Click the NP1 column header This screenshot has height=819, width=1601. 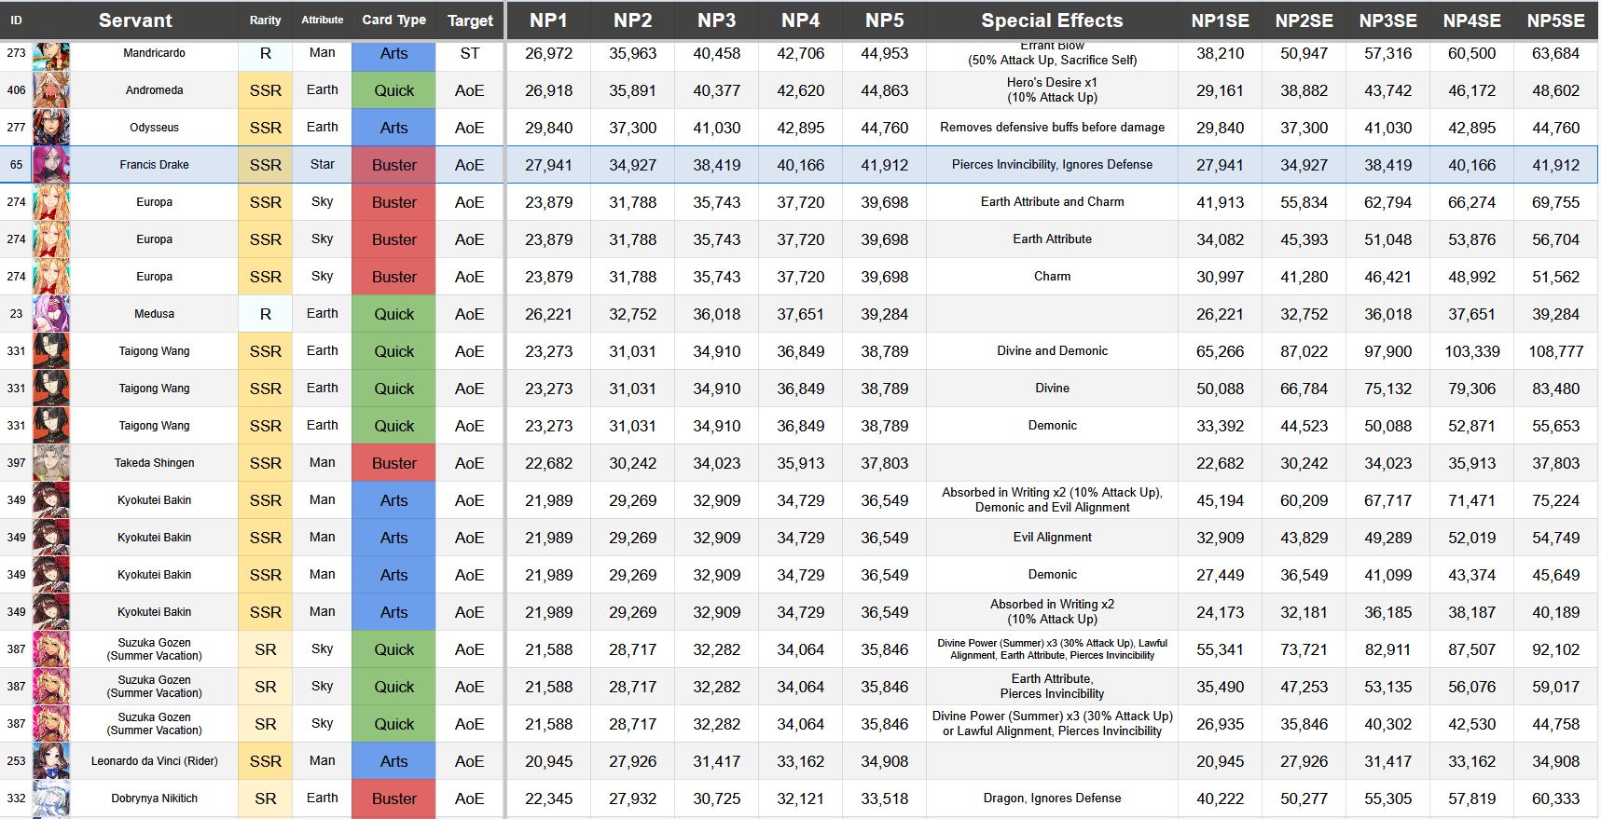pyautogui.click(x=548, y=20)
